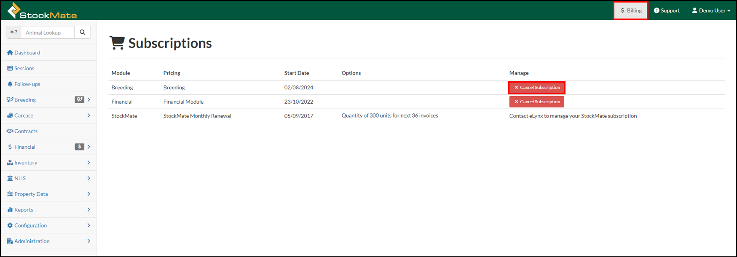Click the Carcase sidebar icon
The height and width of the screenshot is (257, 737).
(10, 115)
